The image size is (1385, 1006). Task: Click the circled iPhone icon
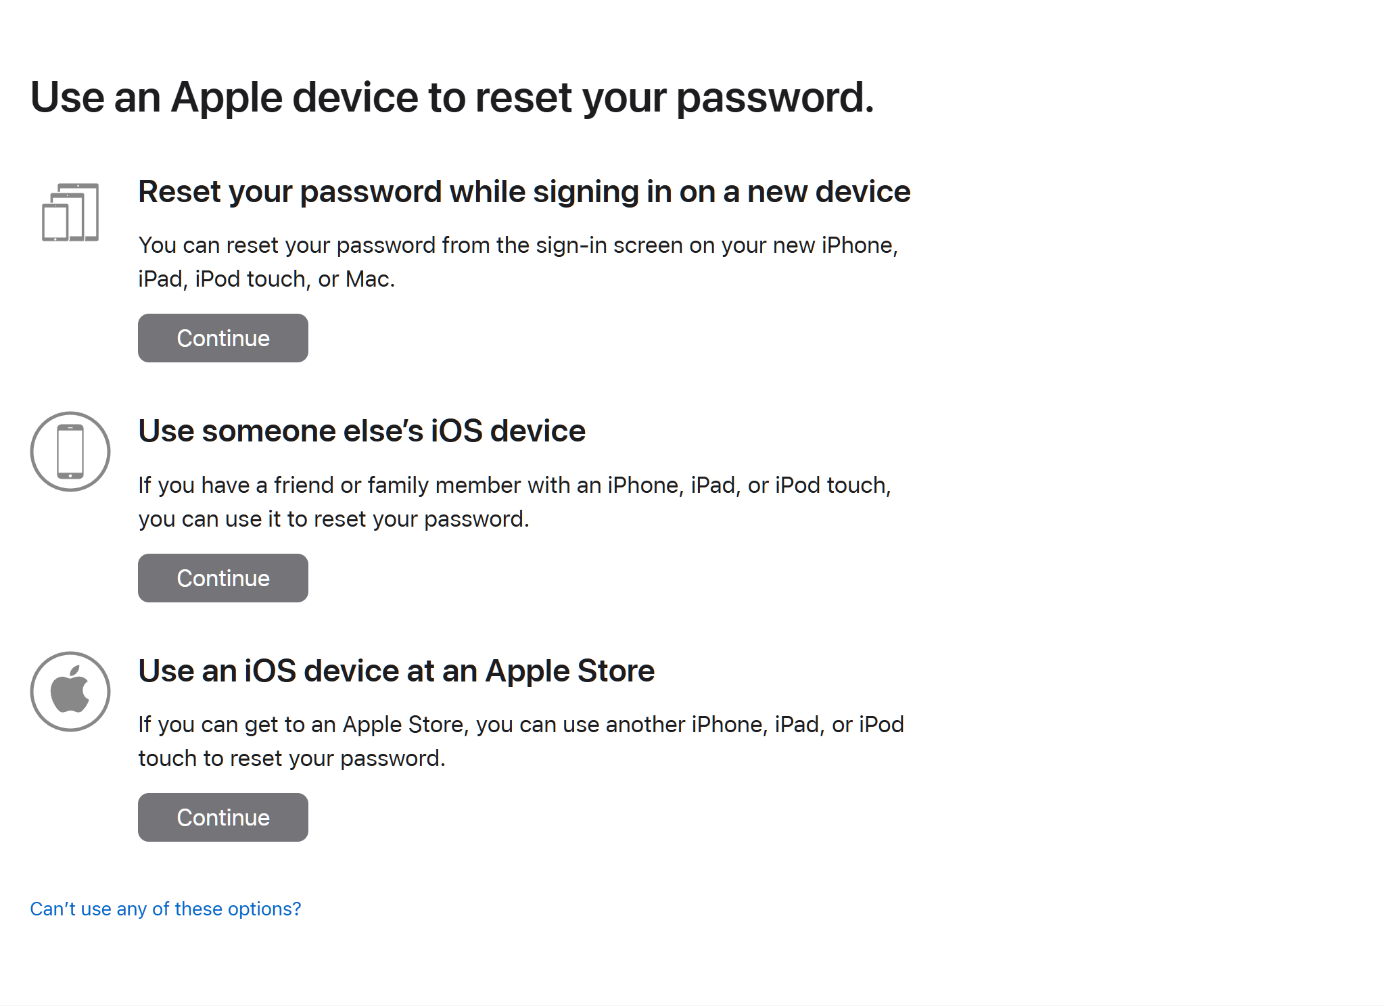point(70,452)
